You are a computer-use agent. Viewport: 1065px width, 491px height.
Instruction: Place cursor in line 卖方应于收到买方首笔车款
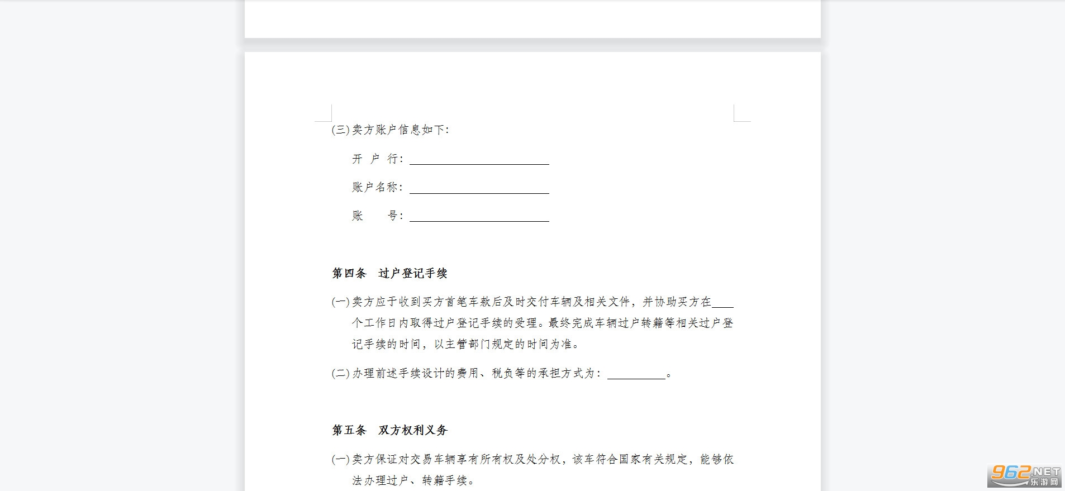(x=532, y=302)
